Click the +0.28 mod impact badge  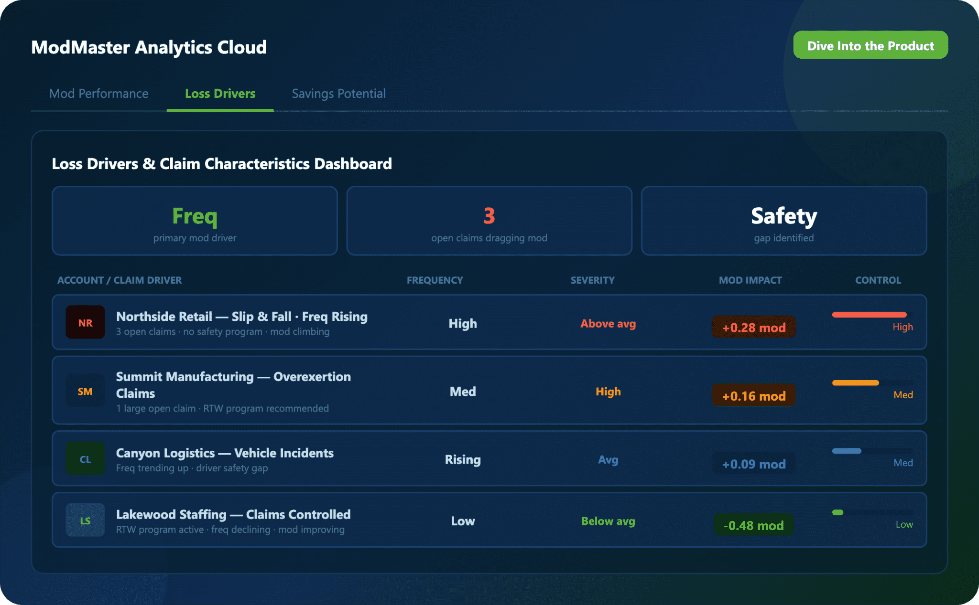click(x=753, y=327)
